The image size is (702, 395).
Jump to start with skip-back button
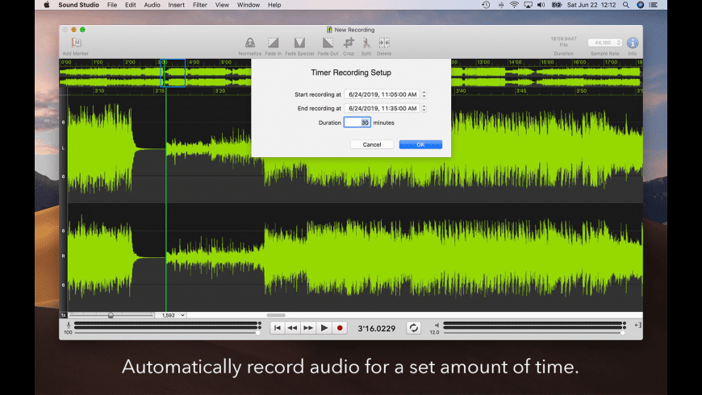[277, 328]
